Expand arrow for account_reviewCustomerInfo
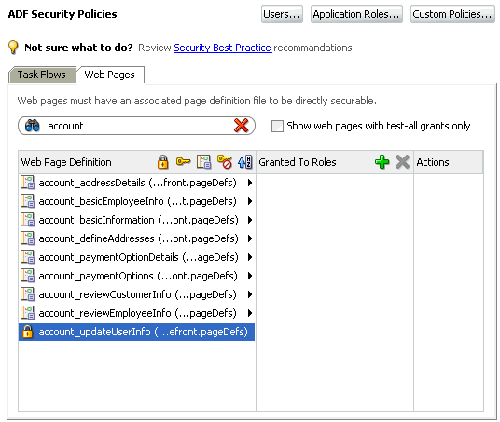The height and width of the screenshot is (422, 500). 250,294
